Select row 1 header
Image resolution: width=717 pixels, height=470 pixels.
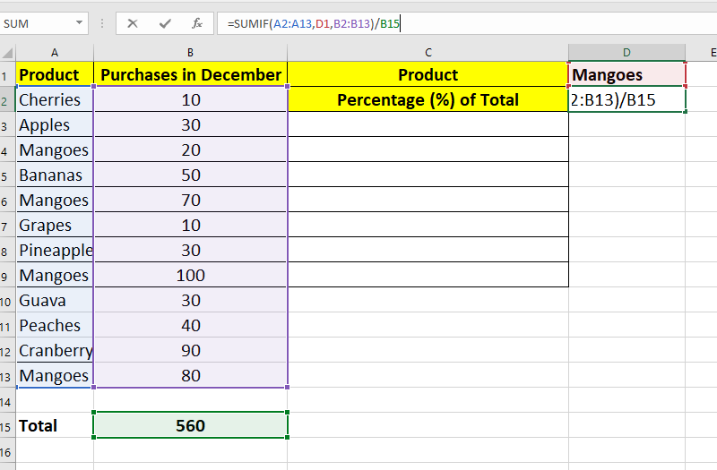point(7,75)
